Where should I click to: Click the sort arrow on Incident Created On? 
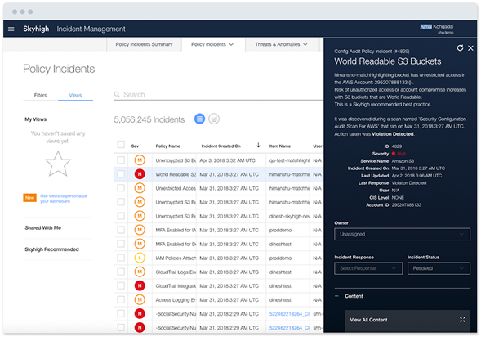[x=258, y=145]
